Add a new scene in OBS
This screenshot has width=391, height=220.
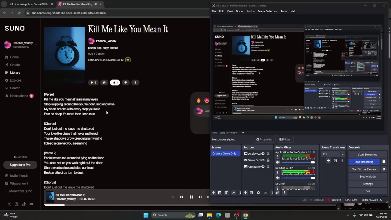click(214, 193)
